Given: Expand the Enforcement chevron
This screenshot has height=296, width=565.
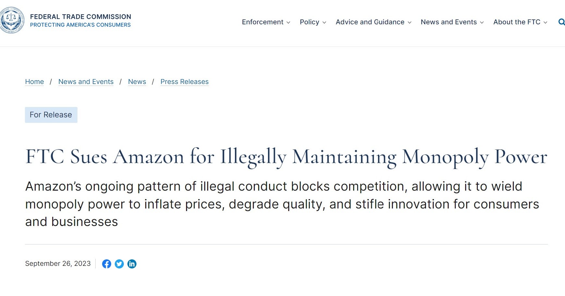Looking at the screenshot, I should tap(288, 22).
